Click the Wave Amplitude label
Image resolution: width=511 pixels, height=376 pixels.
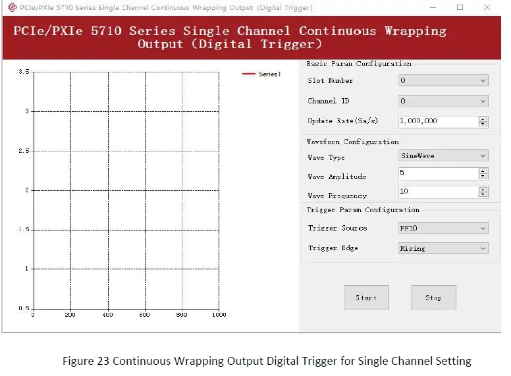[x=337, y=176]
